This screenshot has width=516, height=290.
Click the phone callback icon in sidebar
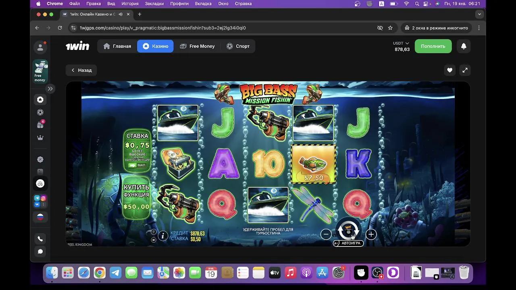point(40,239)
